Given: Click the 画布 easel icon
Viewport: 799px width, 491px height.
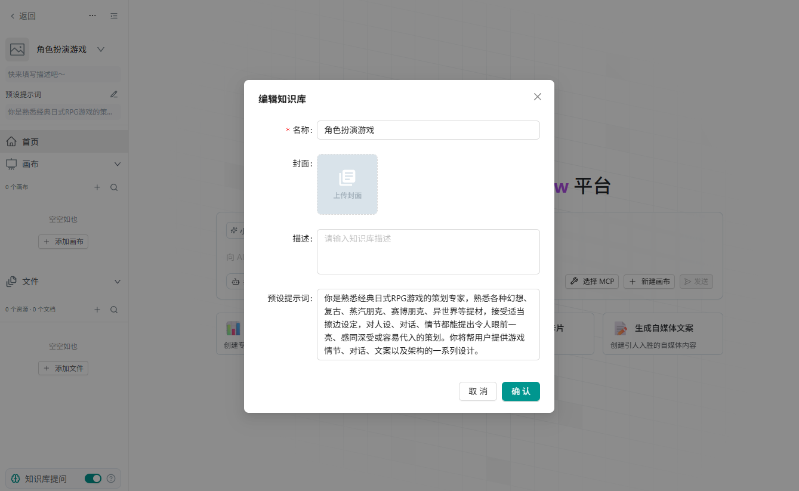Looking at the screenshot, I should (11, 164).
